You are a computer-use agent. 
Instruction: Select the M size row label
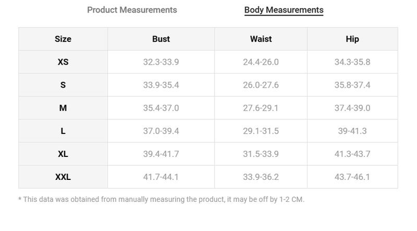pos(63,108)
